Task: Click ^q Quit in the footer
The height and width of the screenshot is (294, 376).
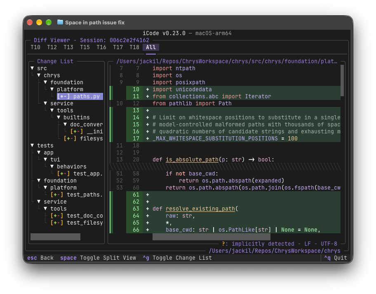Action: [x=336, y=258]
